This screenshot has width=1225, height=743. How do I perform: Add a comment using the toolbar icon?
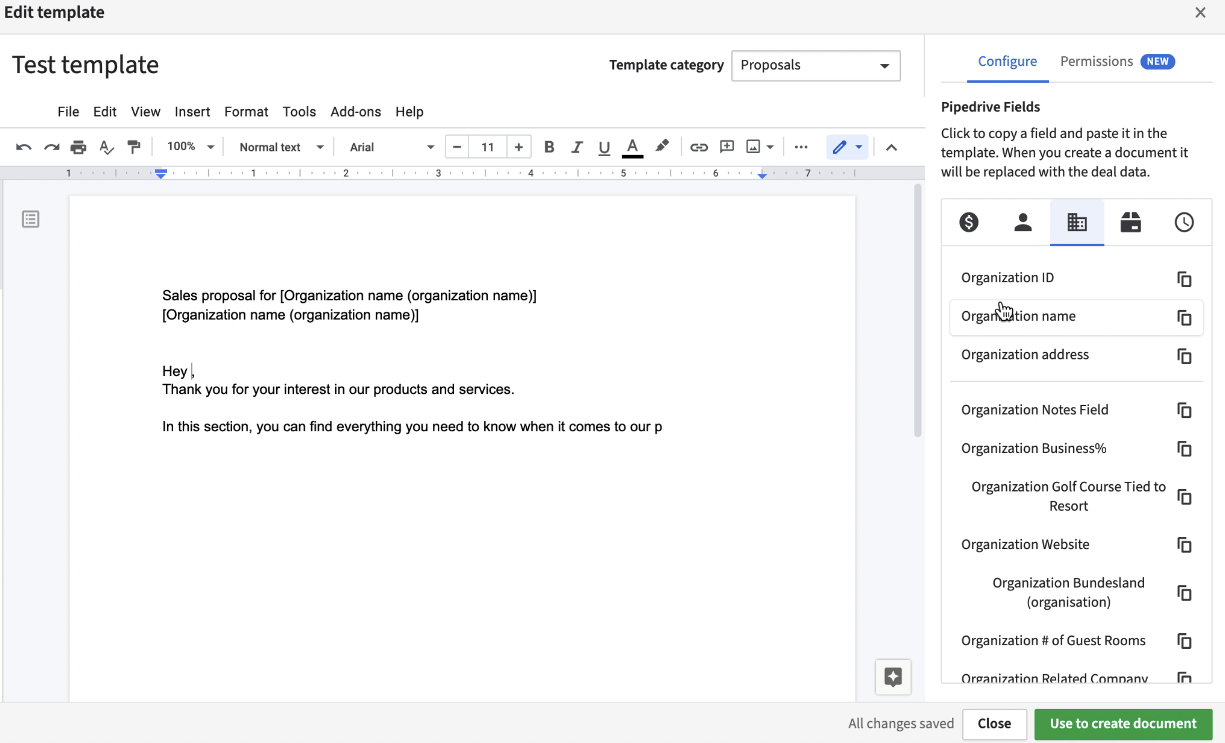coord(727,147)
